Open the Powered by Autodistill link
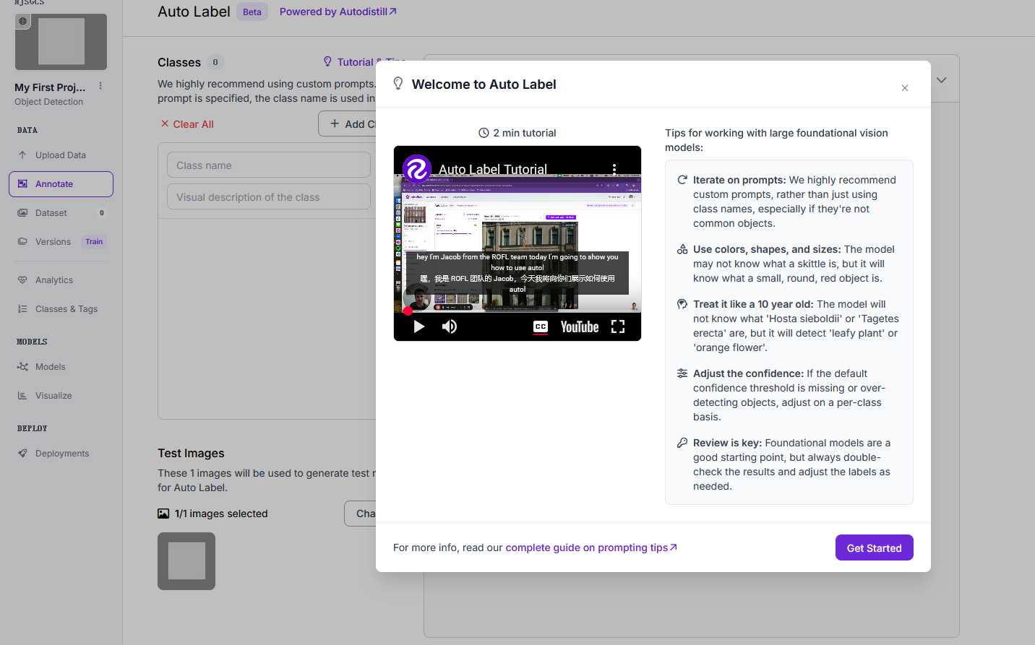The width and height of the screenshot is (1035, 645). pos(338,12)
